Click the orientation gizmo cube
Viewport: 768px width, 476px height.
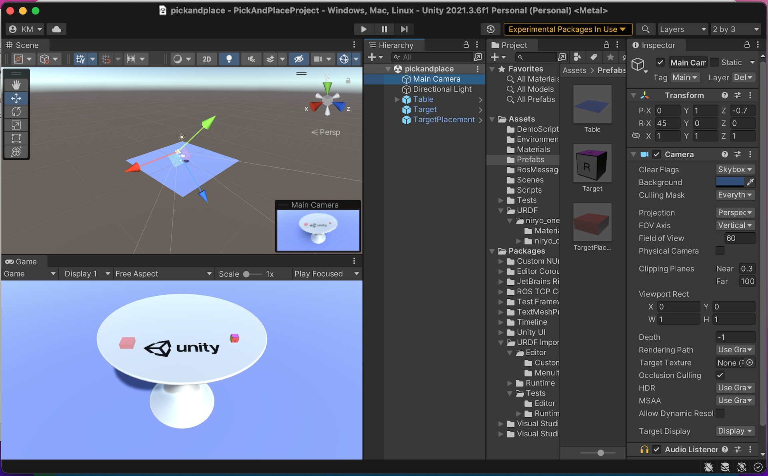coord(328,100)
